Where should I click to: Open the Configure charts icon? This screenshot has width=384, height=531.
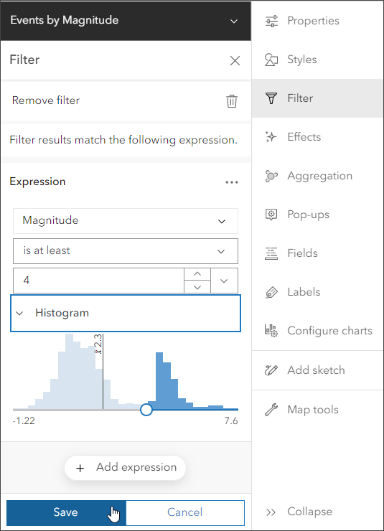point(271,331)
